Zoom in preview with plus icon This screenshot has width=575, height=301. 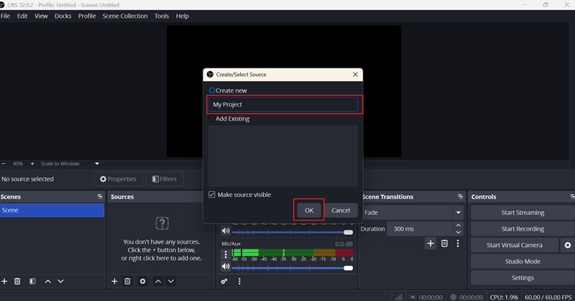pyautogui.click(x=32, y=164)
